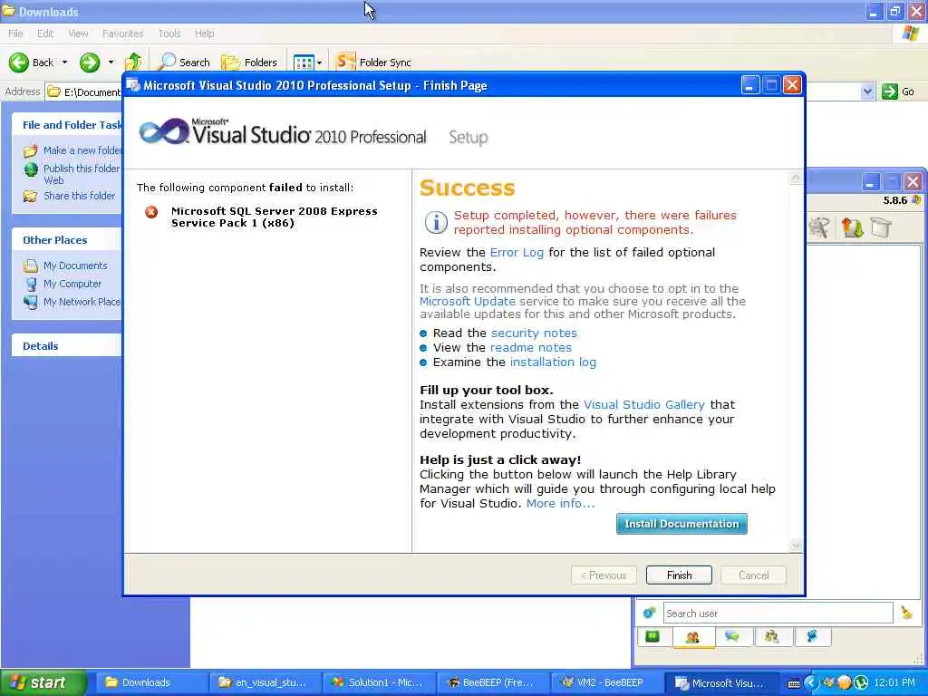Viewport: 928px width, 696px height.
Task: Close the Visual Studio Setup window
Action: (792, 85)
